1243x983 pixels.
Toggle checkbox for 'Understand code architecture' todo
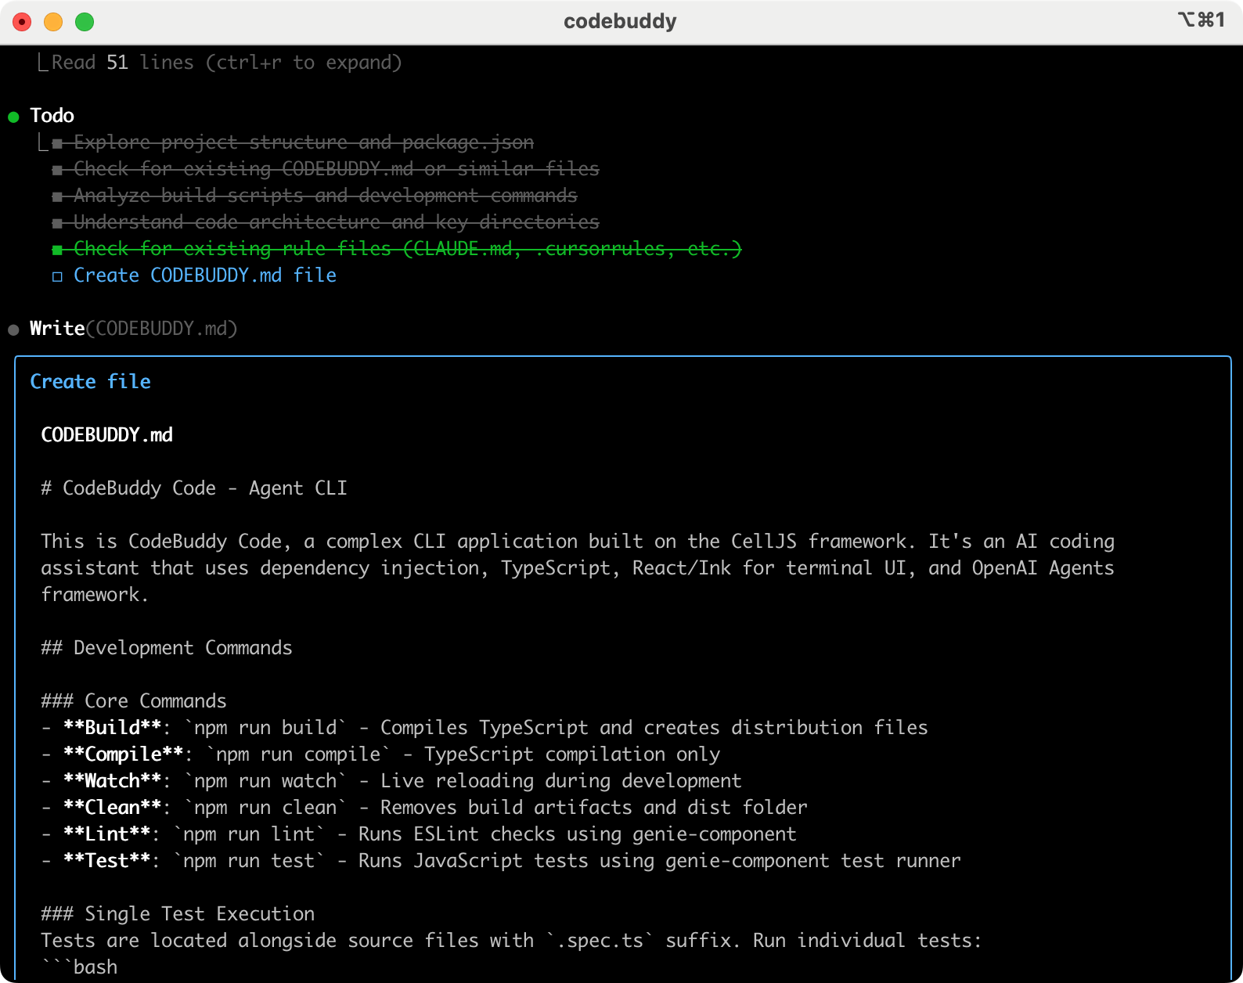coord(57,223)
